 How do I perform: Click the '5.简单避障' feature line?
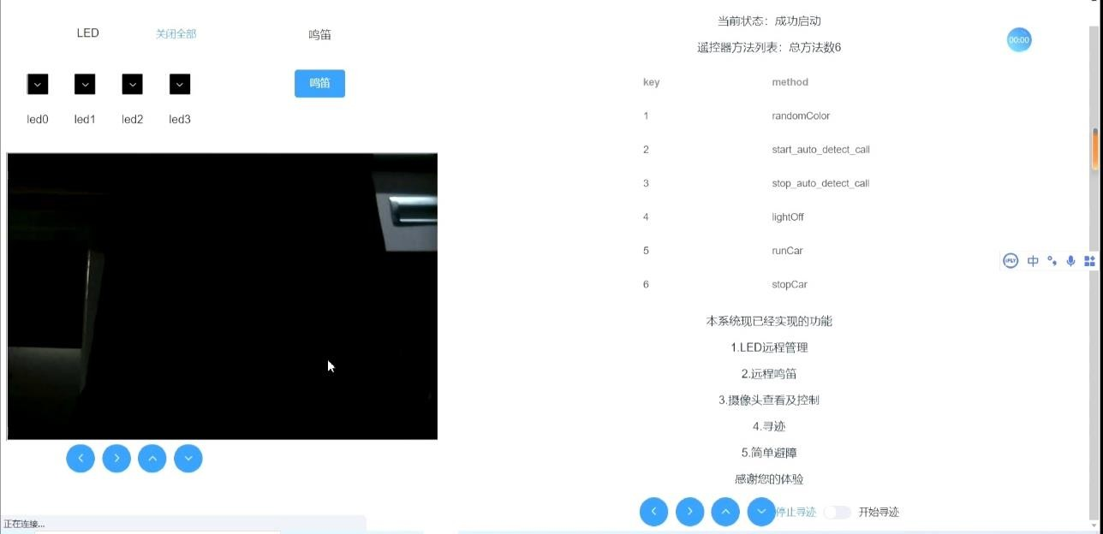pyautogui.click(x=769, y=453)
